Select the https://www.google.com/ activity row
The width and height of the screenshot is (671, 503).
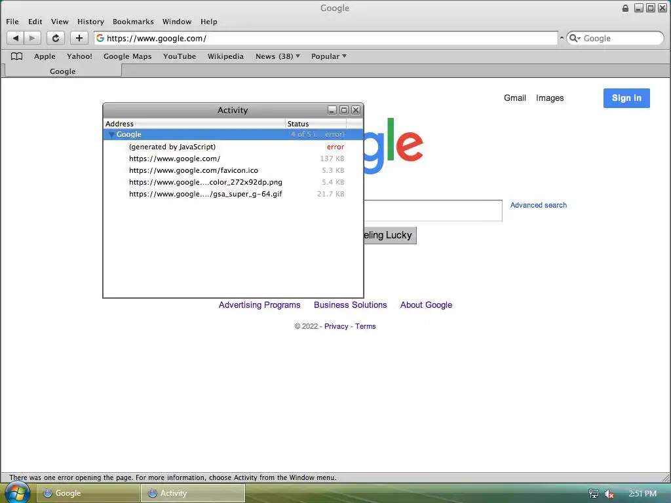(x=233, y=158)
